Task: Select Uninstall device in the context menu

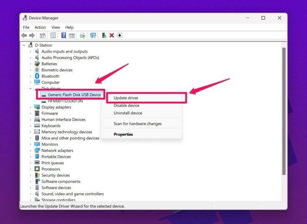Action: [128, 113]
